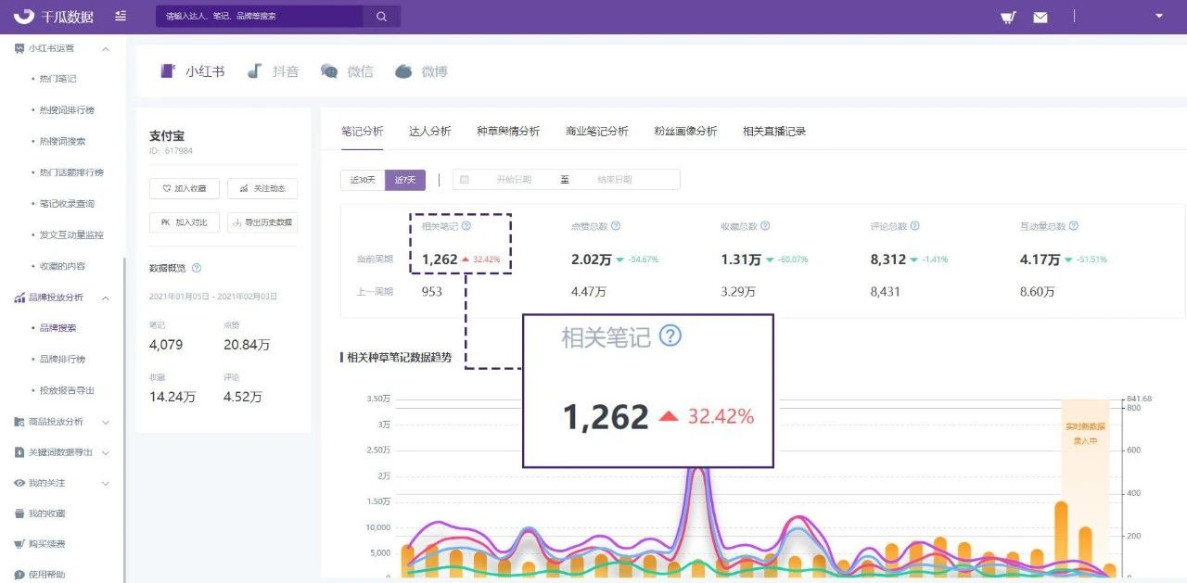The width and height of the screenshot is (1187, 583).
Task: Click the PK 加入对比 button
Action: click(185, 222)
